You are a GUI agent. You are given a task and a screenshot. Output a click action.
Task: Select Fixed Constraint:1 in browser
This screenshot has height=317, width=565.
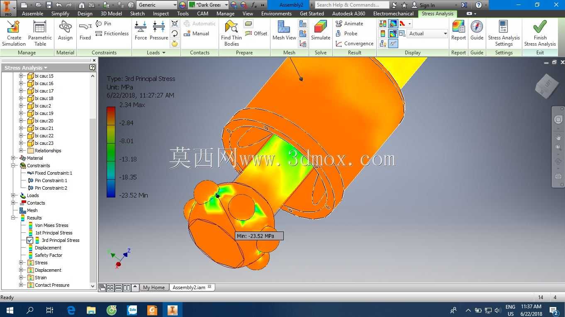(54, 173)
